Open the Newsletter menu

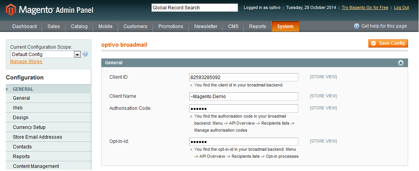tap(206, 26)
